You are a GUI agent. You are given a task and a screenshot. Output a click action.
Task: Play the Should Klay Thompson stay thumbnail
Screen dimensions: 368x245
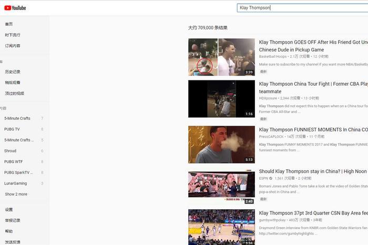pyautogui.click(x=221, y=186)
